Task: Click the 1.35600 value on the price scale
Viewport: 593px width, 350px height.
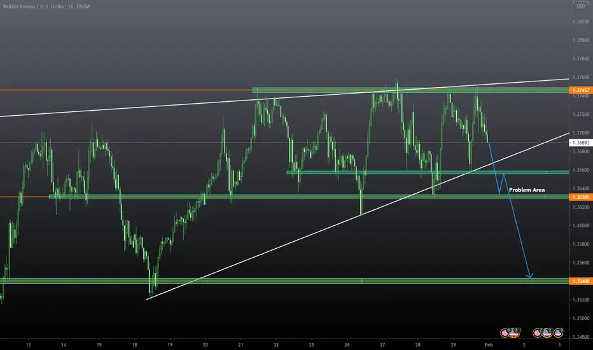Action: coord(581,263)
